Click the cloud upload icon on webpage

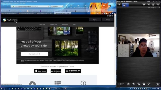(x=32, y=83)
